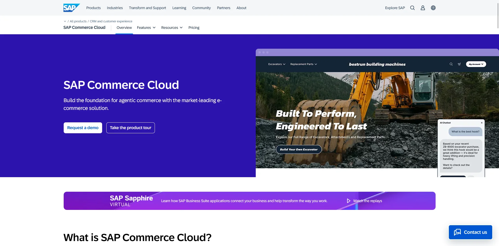Open the About menu
Viewport: 499px width, 246px height.
tap(241, 8)
